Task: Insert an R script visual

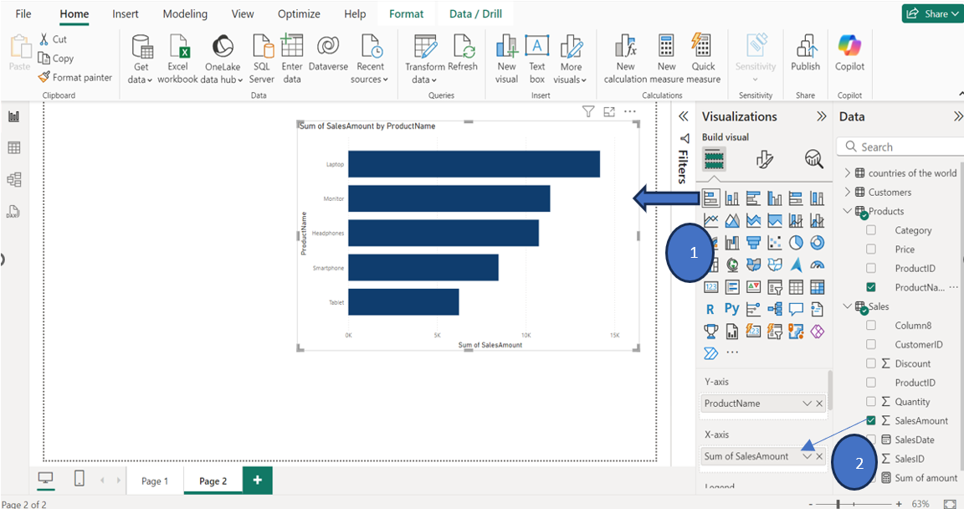Action: 711,308
